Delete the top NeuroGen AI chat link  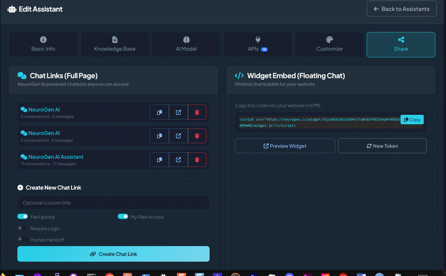coord(197,112)
